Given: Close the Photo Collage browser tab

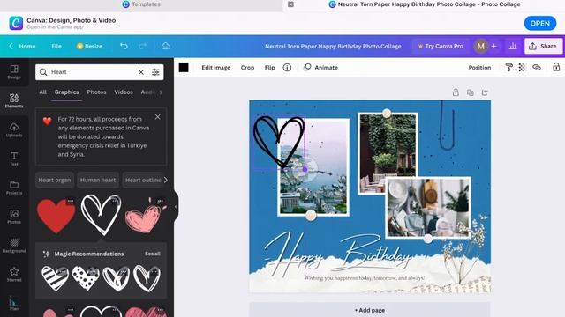Looking at the screenshot, I should pyautogui.click(x=290, y=4).
